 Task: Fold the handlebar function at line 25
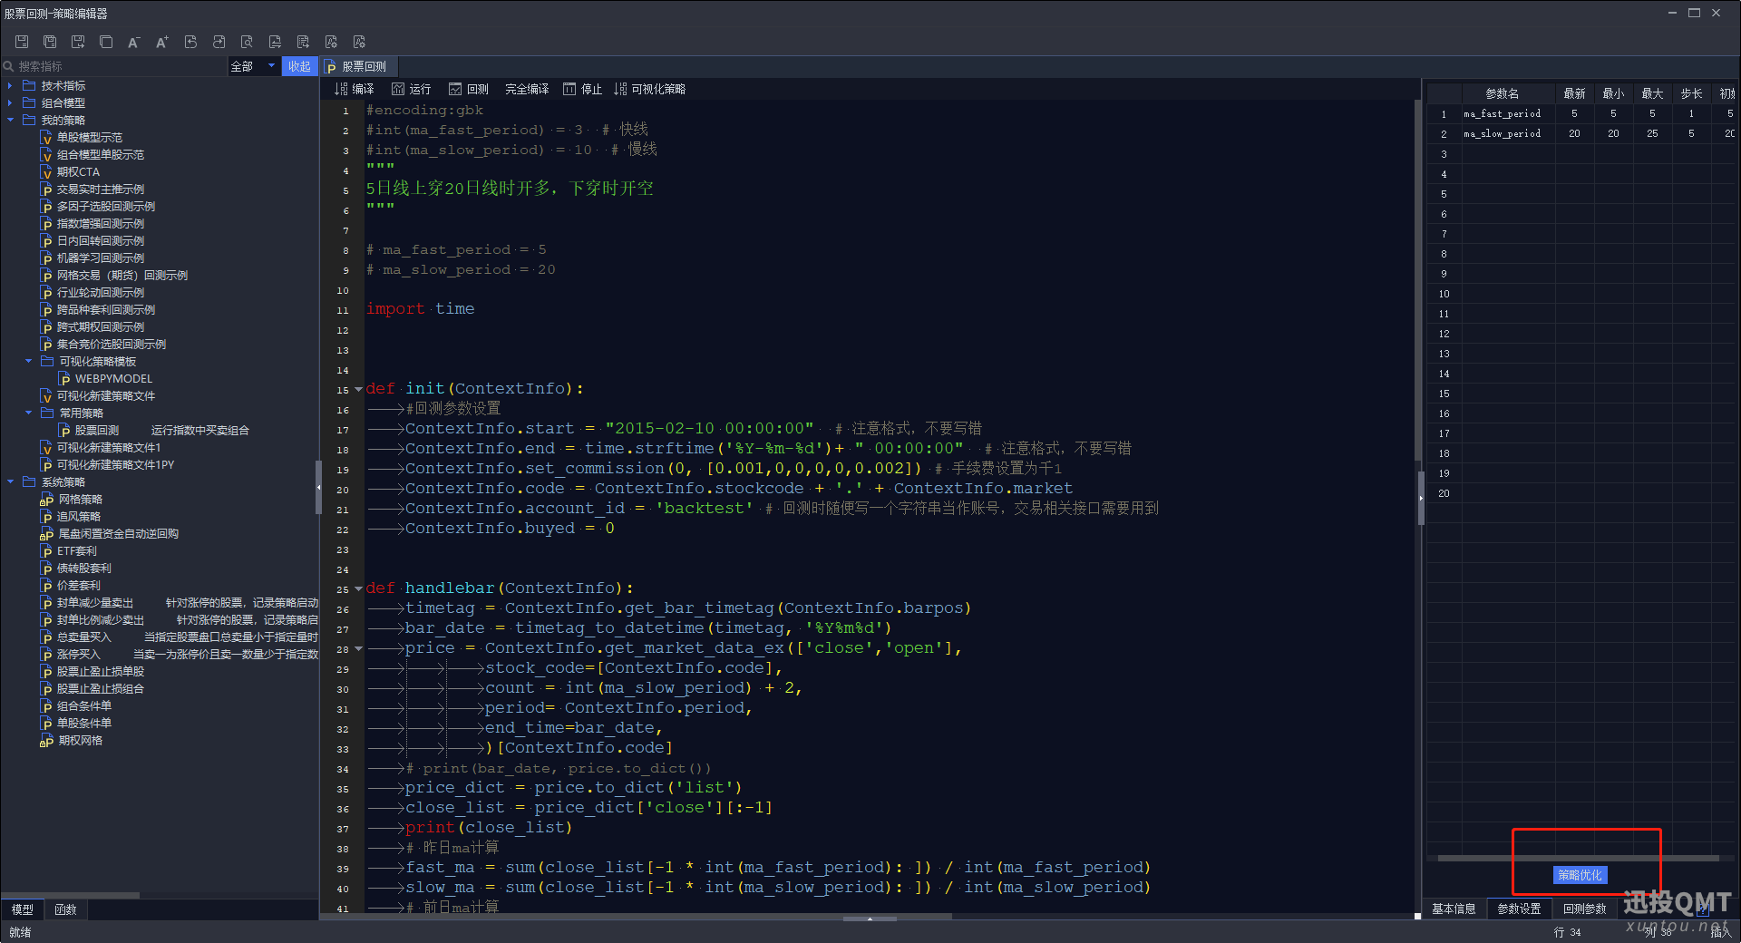[358, 588]
